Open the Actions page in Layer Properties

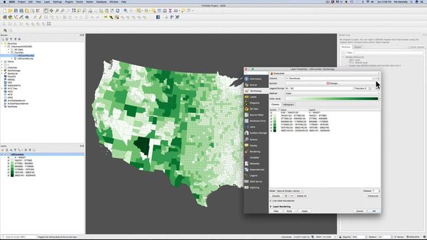pyautogui.click(x=256, y=139)
